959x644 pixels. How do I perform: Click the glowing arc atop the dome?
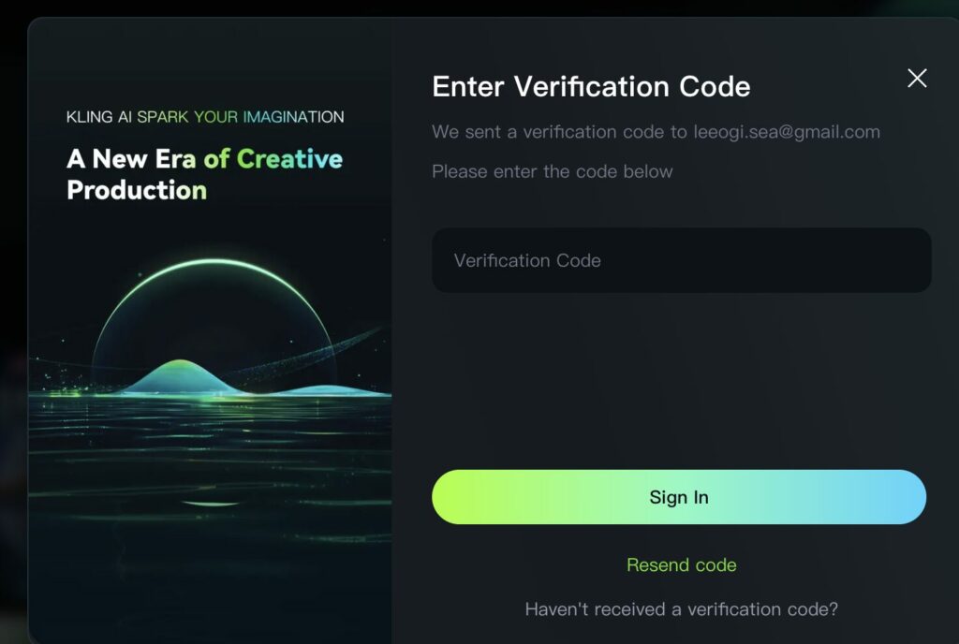[213, 263]
